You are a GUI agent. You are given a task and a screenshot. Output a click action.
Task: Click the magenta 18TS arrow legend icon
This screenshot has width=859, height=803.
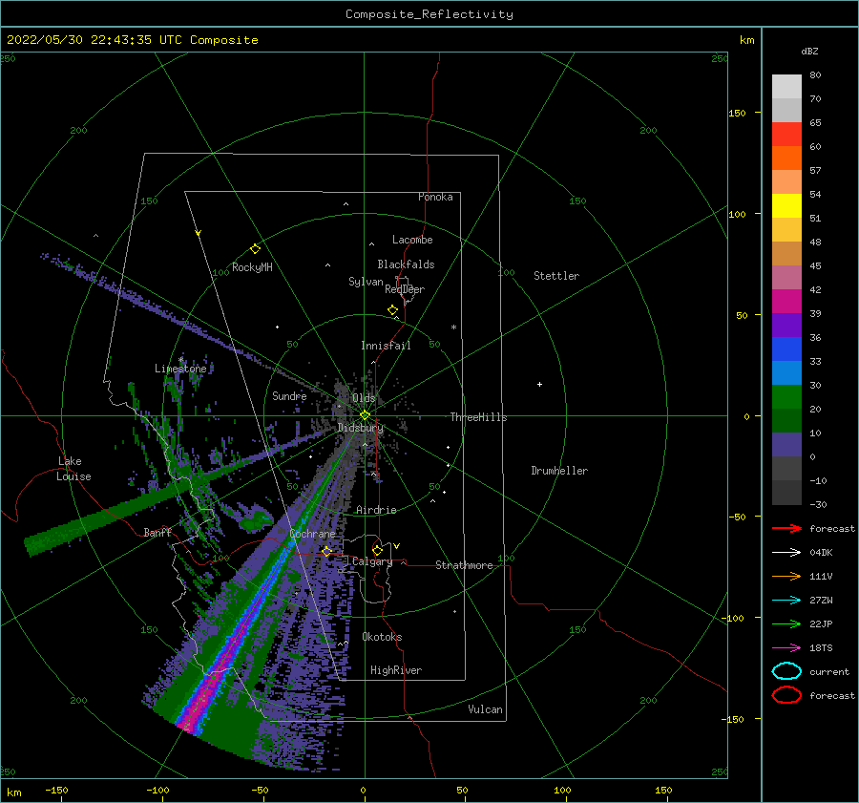click(x=786, y=648)
